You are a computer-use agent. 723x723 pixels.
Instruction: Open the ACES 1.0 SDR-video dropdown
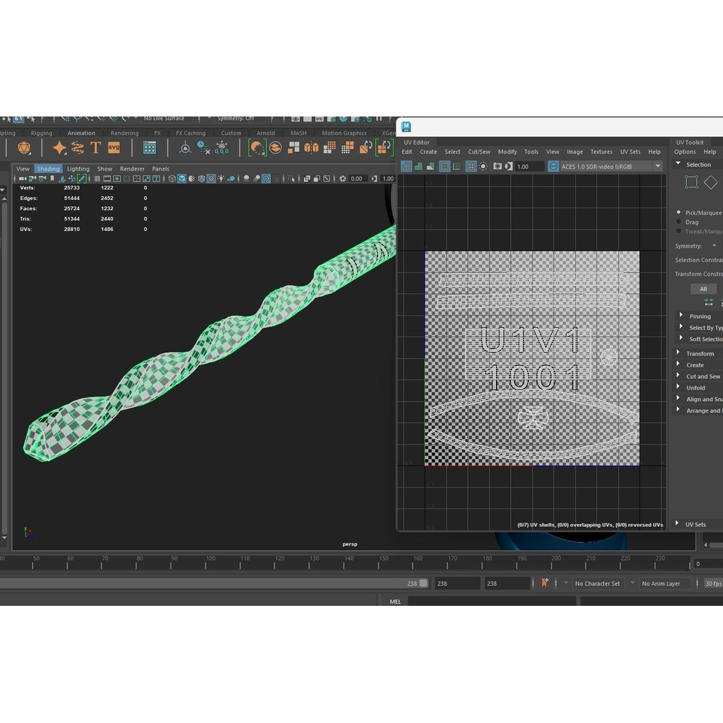click(606, 166)
